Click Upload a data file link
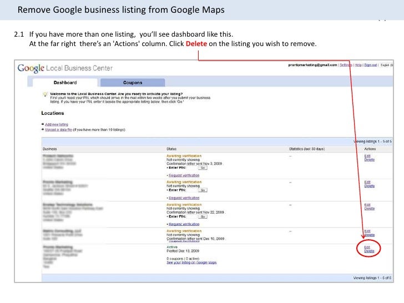The image size is (404, 303). point(58,130)
